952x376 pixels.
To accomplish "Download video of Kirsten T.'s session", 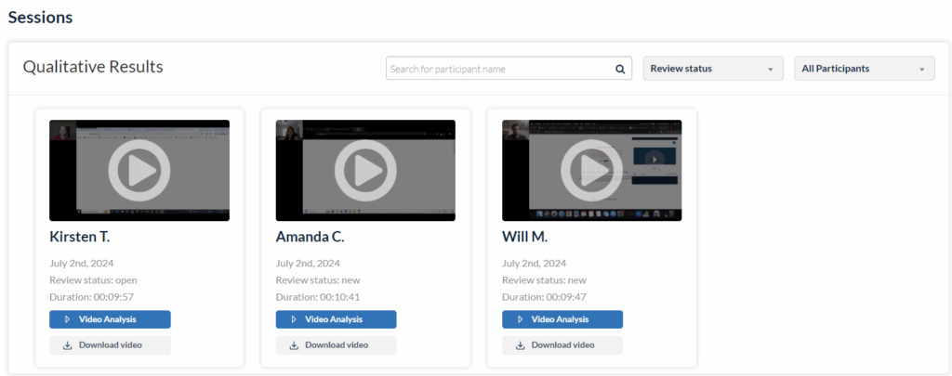I will 110,345.
